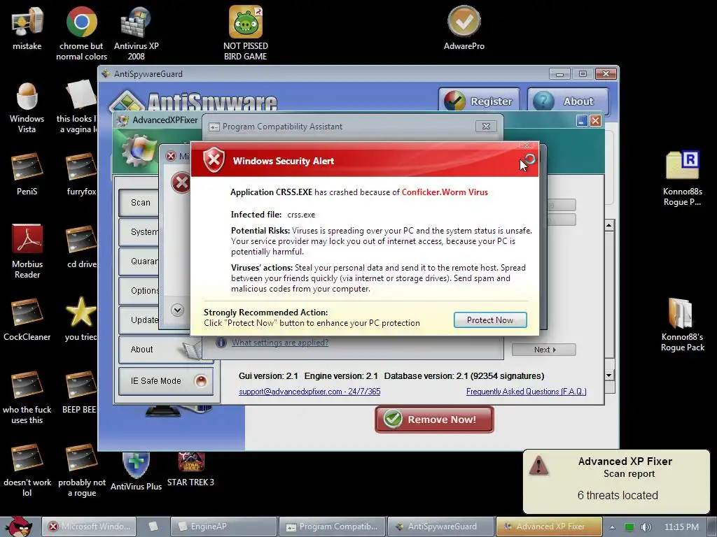
Task: Select Update tab in AdvancedXPFixer sidebar
Action: [139, 320]
